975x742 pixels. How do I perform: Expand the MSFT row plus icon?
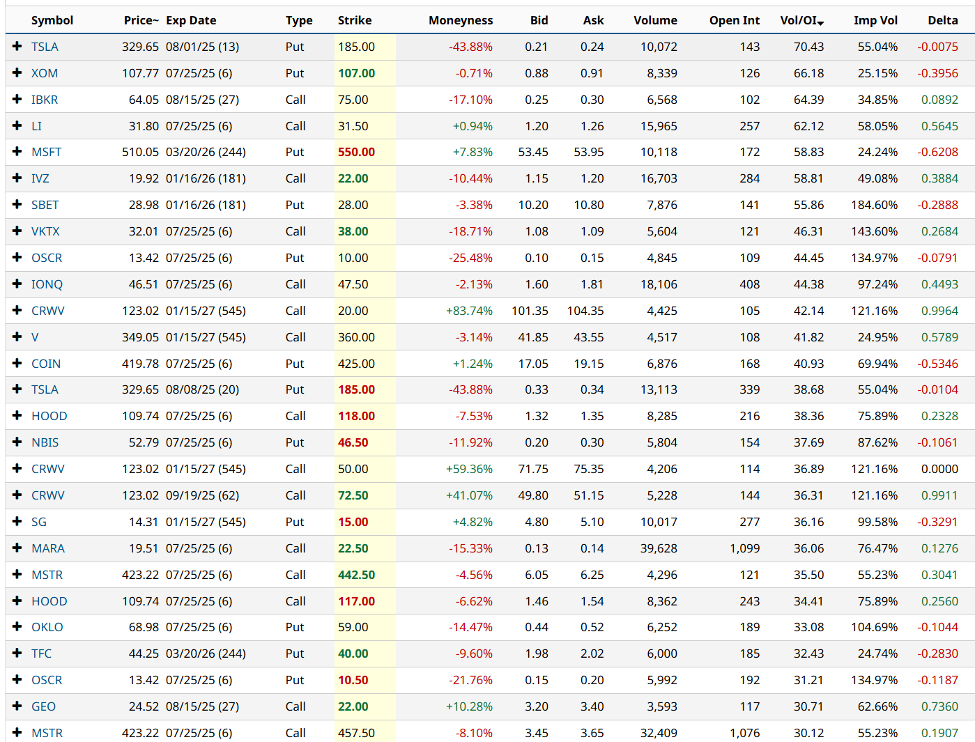click(x=17, y=151)
